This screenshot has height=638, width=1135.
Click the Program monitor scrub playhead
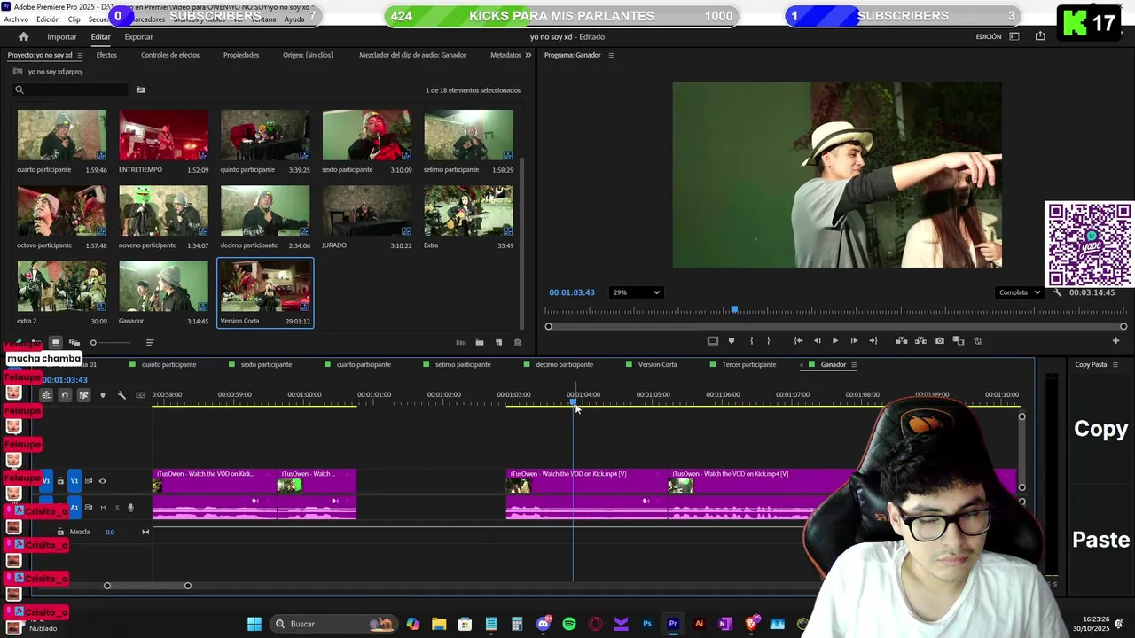734,310
